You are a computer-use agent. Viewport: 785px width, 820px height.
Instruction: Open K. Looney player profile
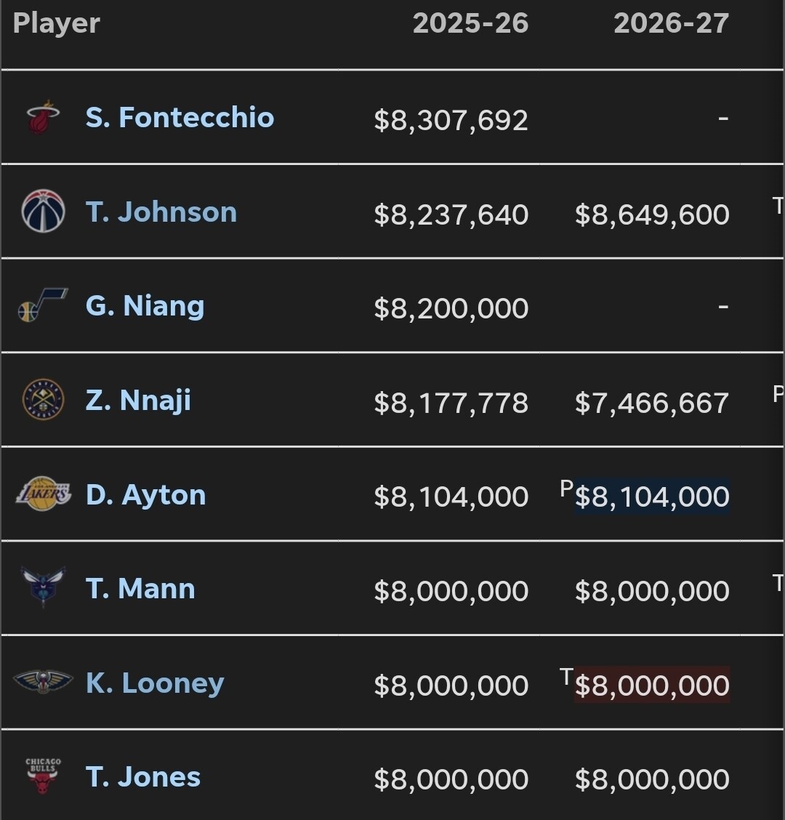point(155,683)
